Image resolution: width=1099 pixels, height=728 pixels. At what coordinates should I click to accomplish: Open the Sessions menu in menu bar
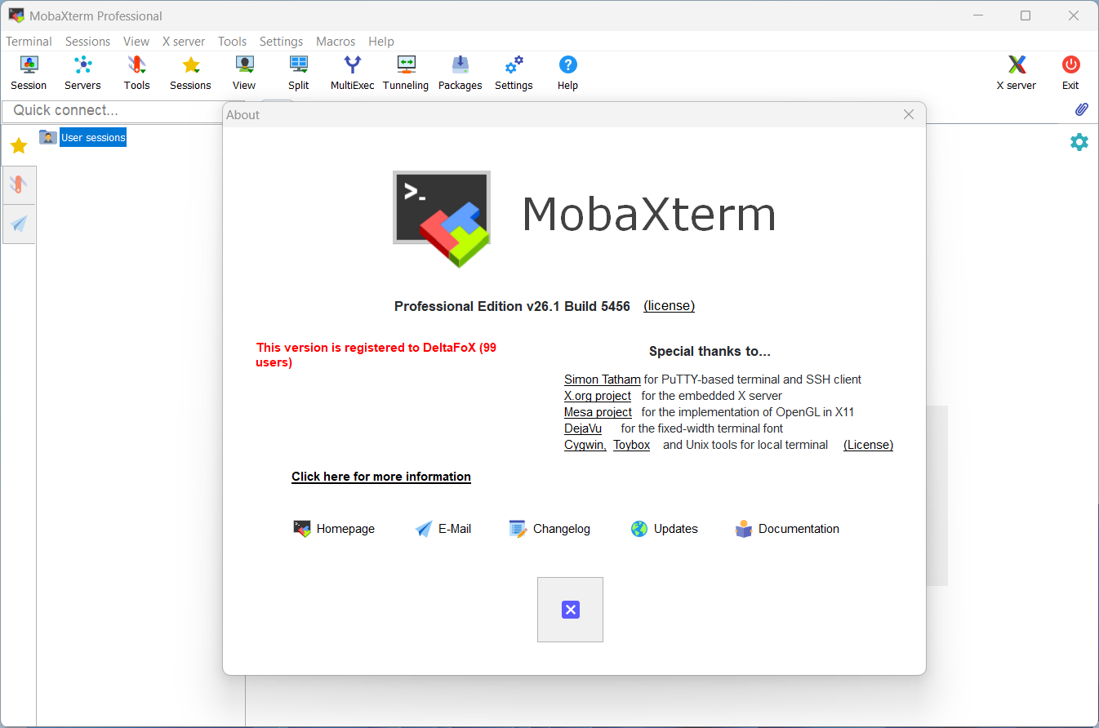[87, 42]
